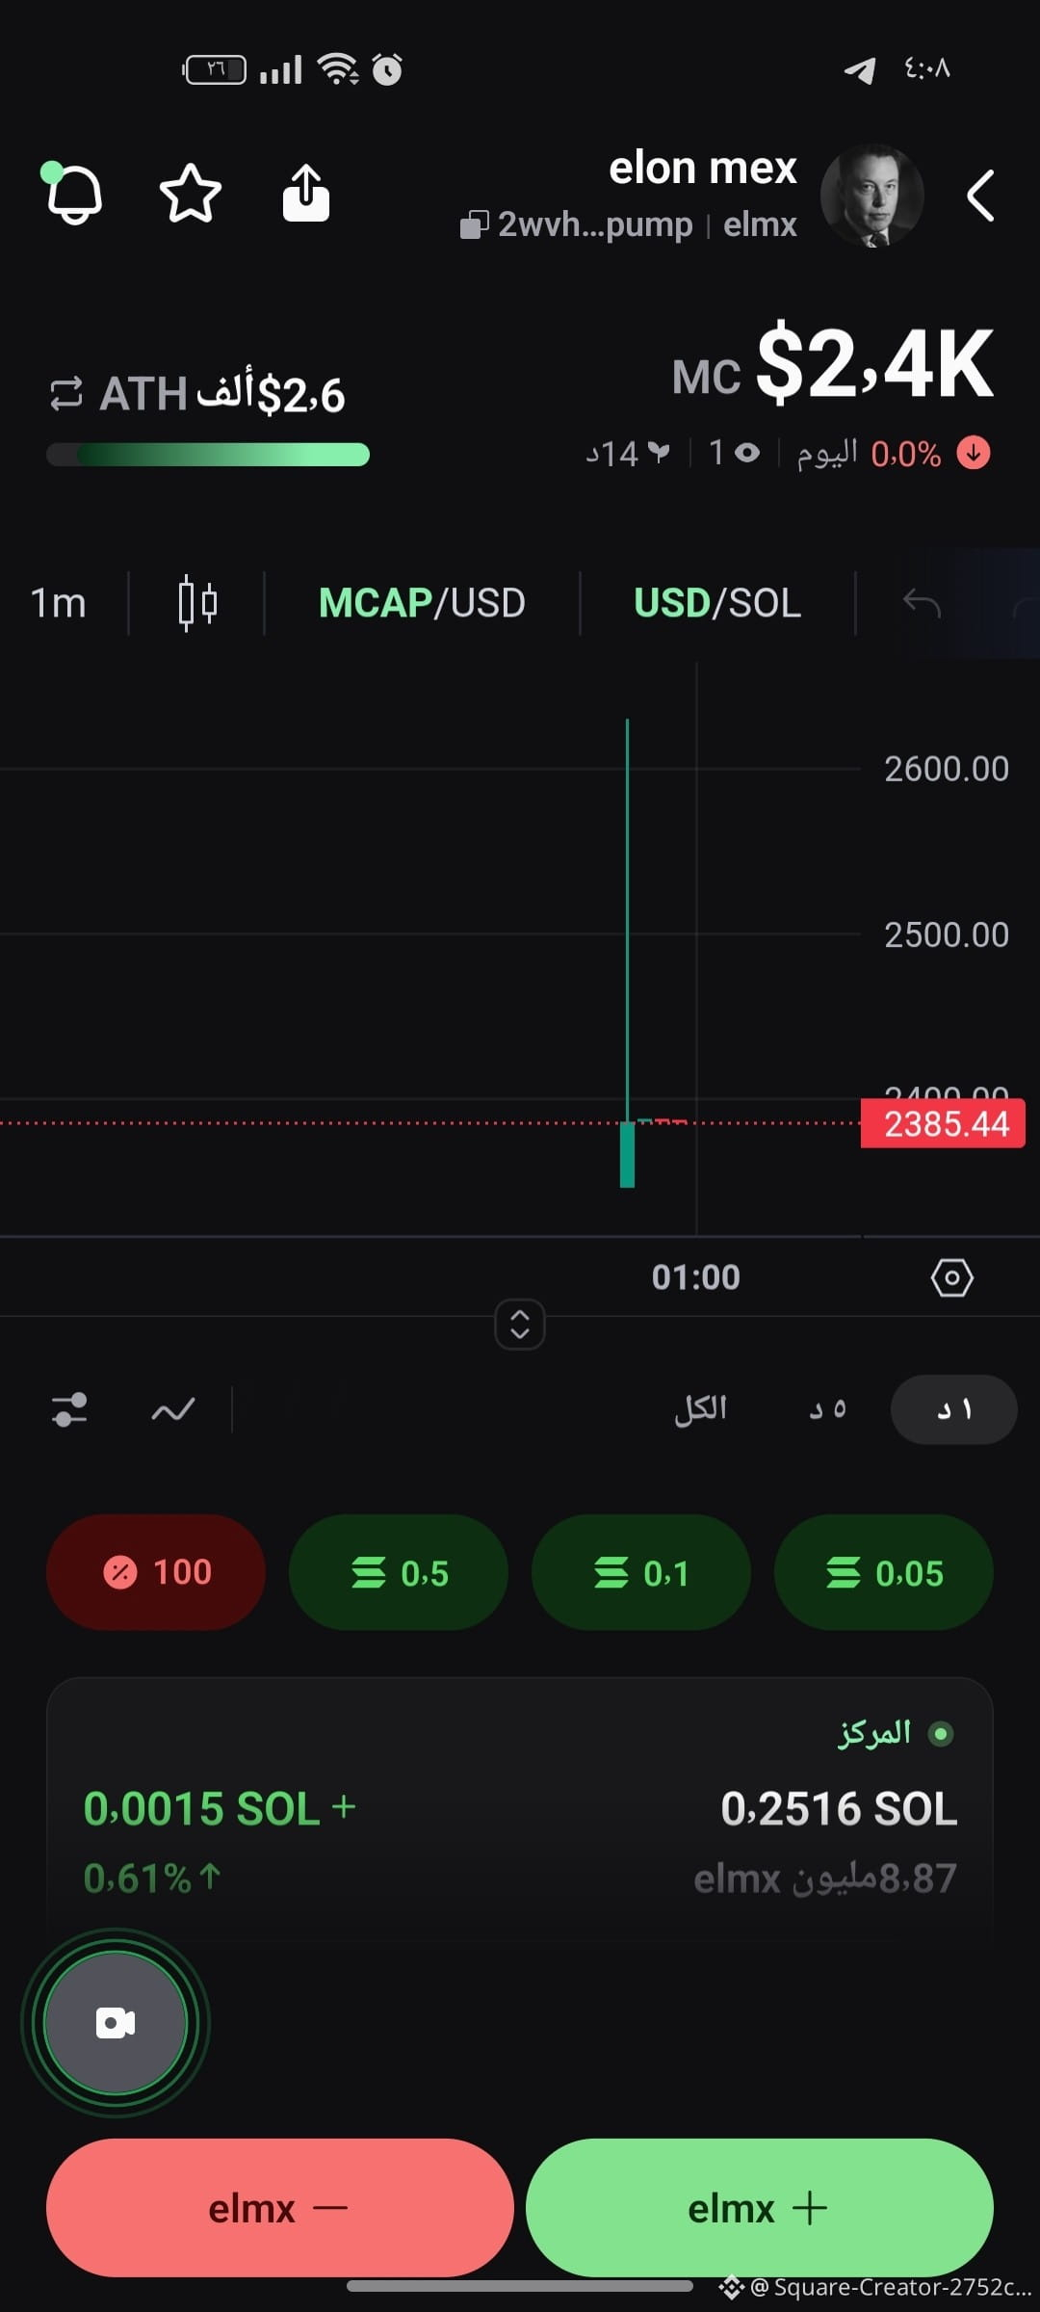
Task: Open the screen recording floating button
Action: point(116,2023)
